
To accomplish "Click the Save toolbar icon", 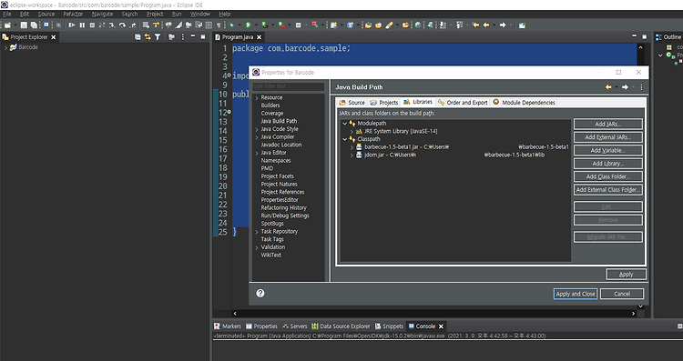I will 24,25.
